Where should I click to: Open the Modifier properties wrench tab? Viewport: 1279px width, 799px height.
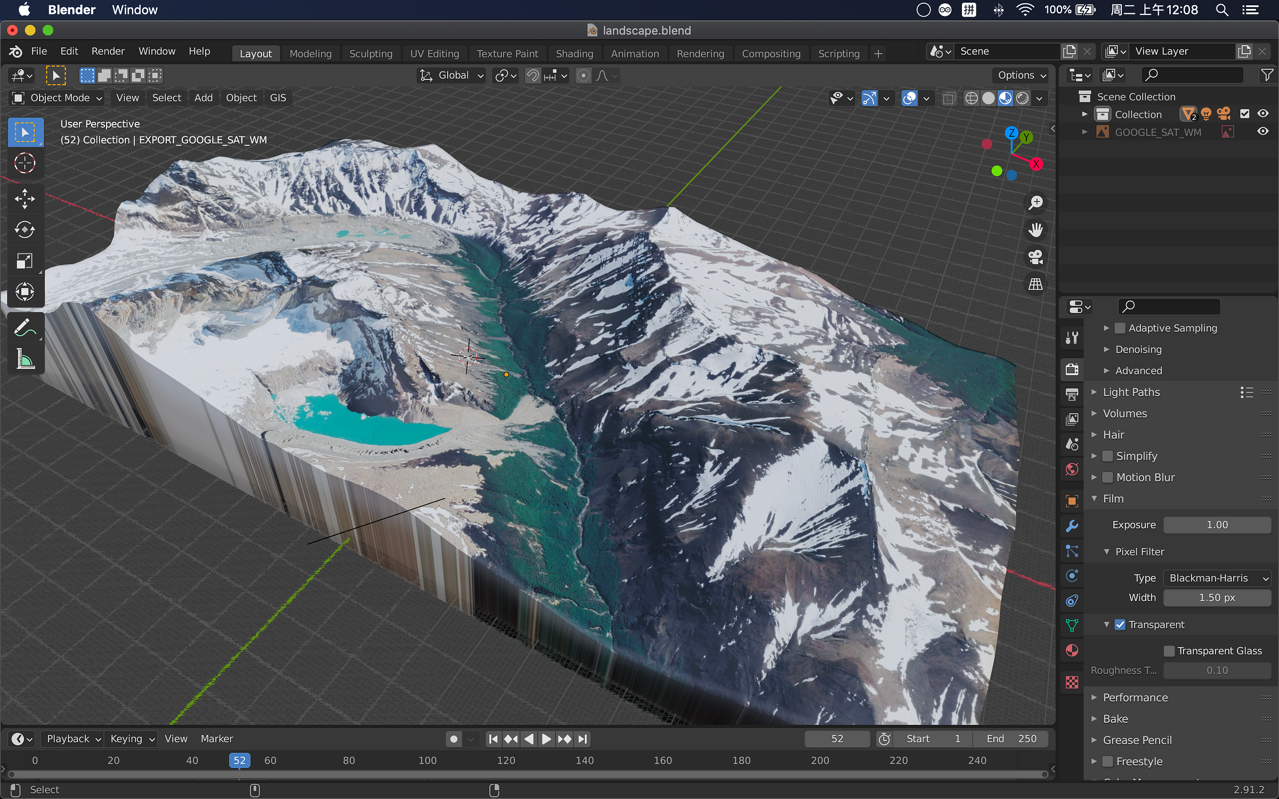click(x=1072, y=526)
